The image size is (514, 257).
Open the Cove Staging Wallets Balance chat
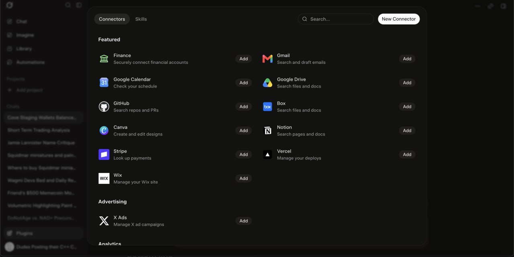point(43,118)
